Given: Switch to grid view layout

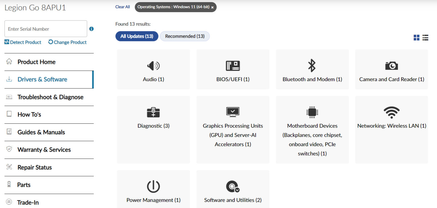Looking at the screenshot, I should click(417, 37).
